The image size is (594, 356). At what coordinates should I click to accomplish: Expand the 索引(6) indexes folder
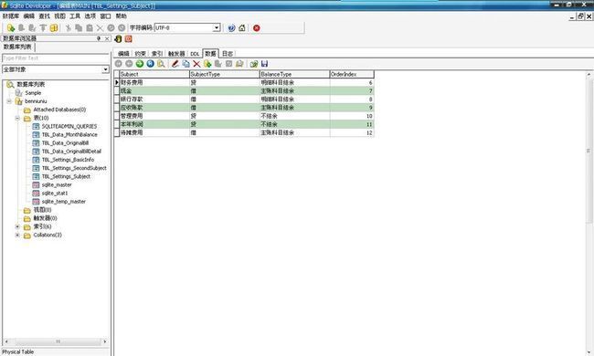coord(17,226)
